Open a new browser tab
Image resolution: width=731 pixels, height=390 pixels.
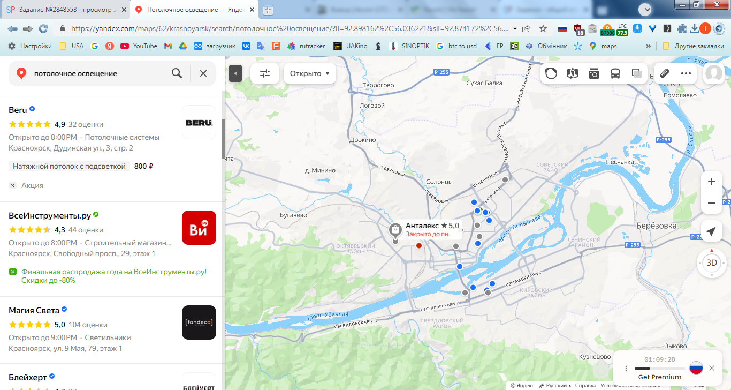[268, 10]
